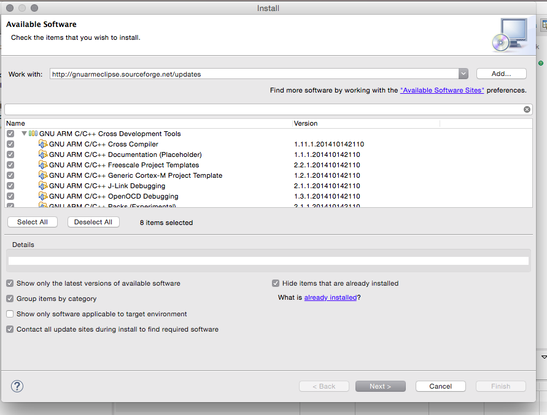
Task: Uncheck the Generic Cortex-M Project Template item
Action: coord(10,175)
